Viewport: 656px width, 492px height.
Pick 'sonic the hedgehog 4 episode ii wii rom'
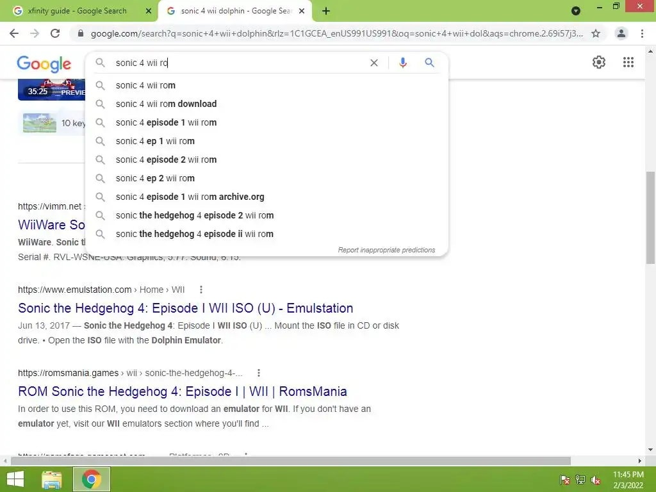(x=266, y=234)
